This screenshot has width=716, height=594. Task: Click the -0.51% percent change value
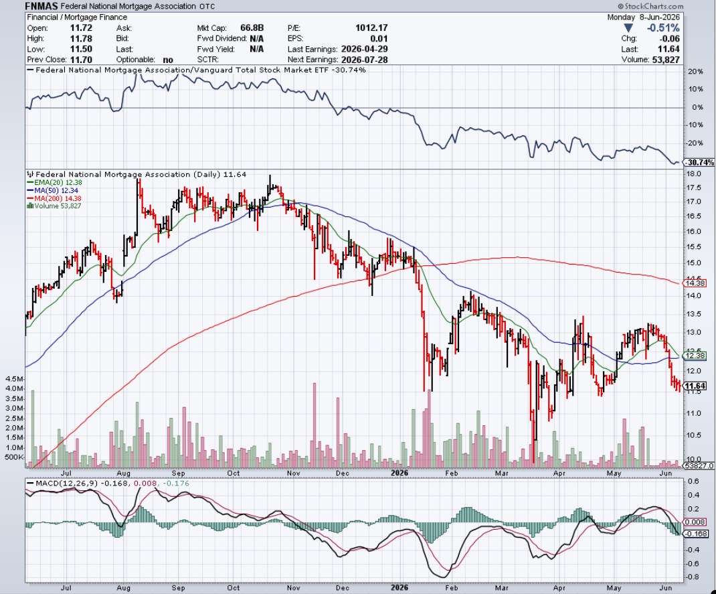pos(663,28)
